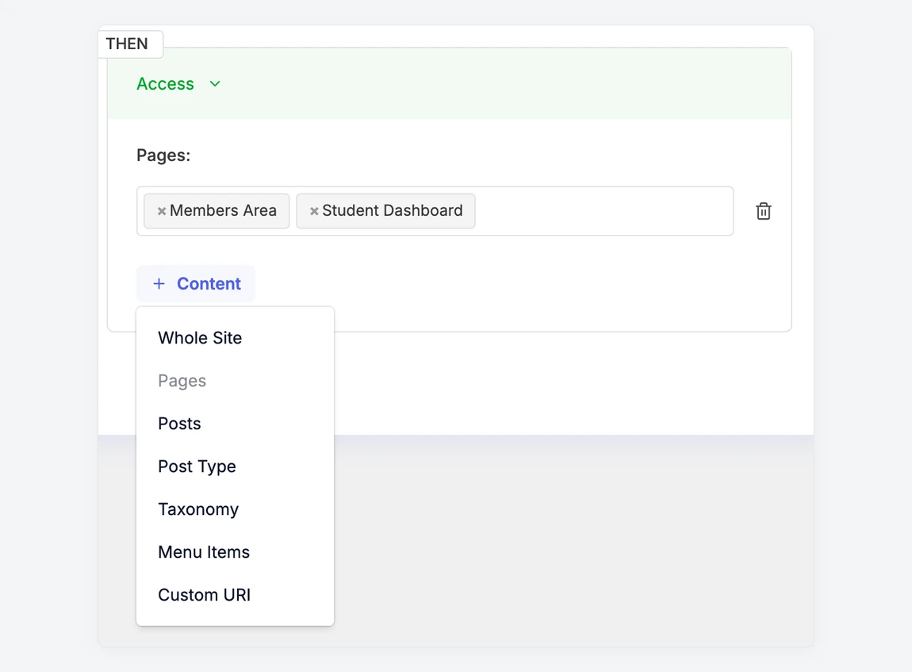
Task: Click the THEN label
Action: coord(127,44)
